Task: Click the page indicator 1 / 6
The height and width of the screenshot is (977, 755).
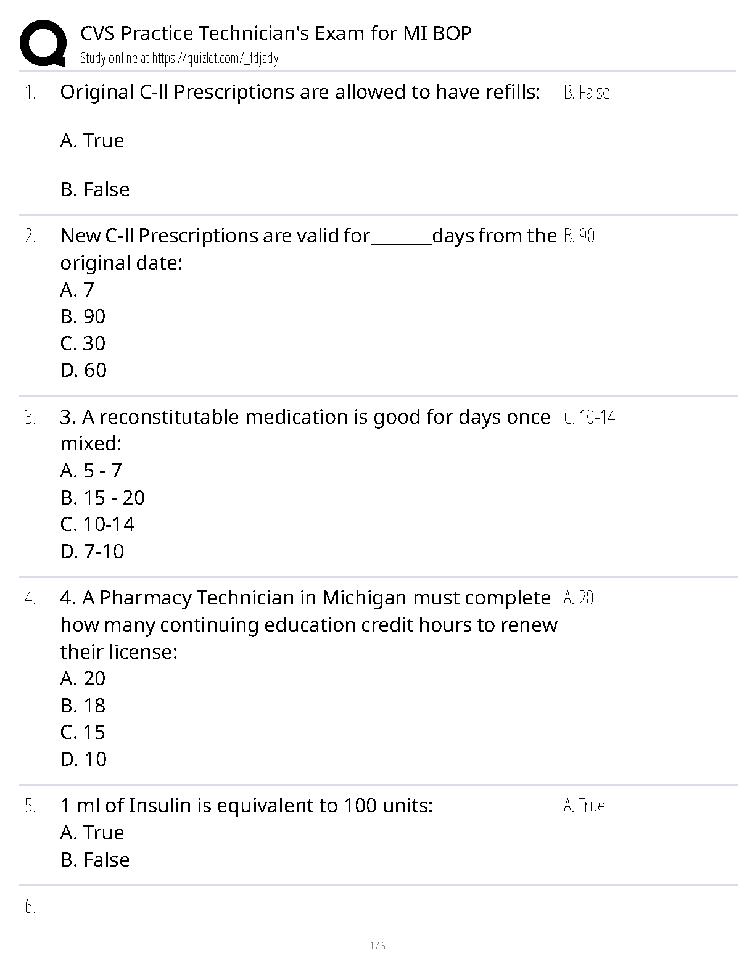Action: (x=377, y=946)
